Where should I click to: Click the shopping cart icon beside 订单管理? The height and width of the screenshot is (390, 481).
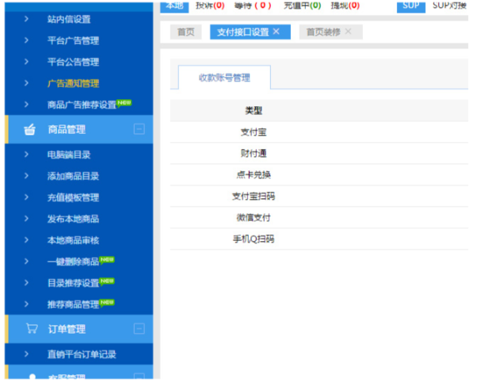pos(32,328)
